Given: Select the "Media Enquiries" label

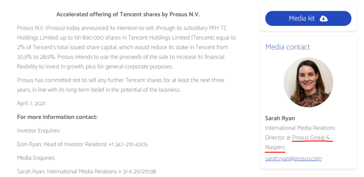Looking at the screenshot, I should 36,158.
